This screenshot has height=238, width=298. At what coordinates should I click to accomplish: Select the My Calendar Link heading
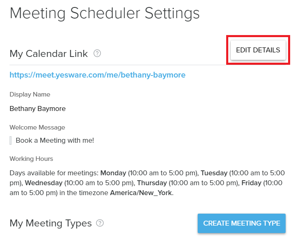point(49,54)
